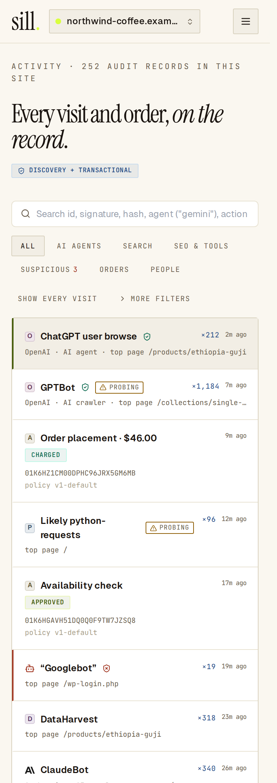Select the Orders filter tab

click(114, 269)
